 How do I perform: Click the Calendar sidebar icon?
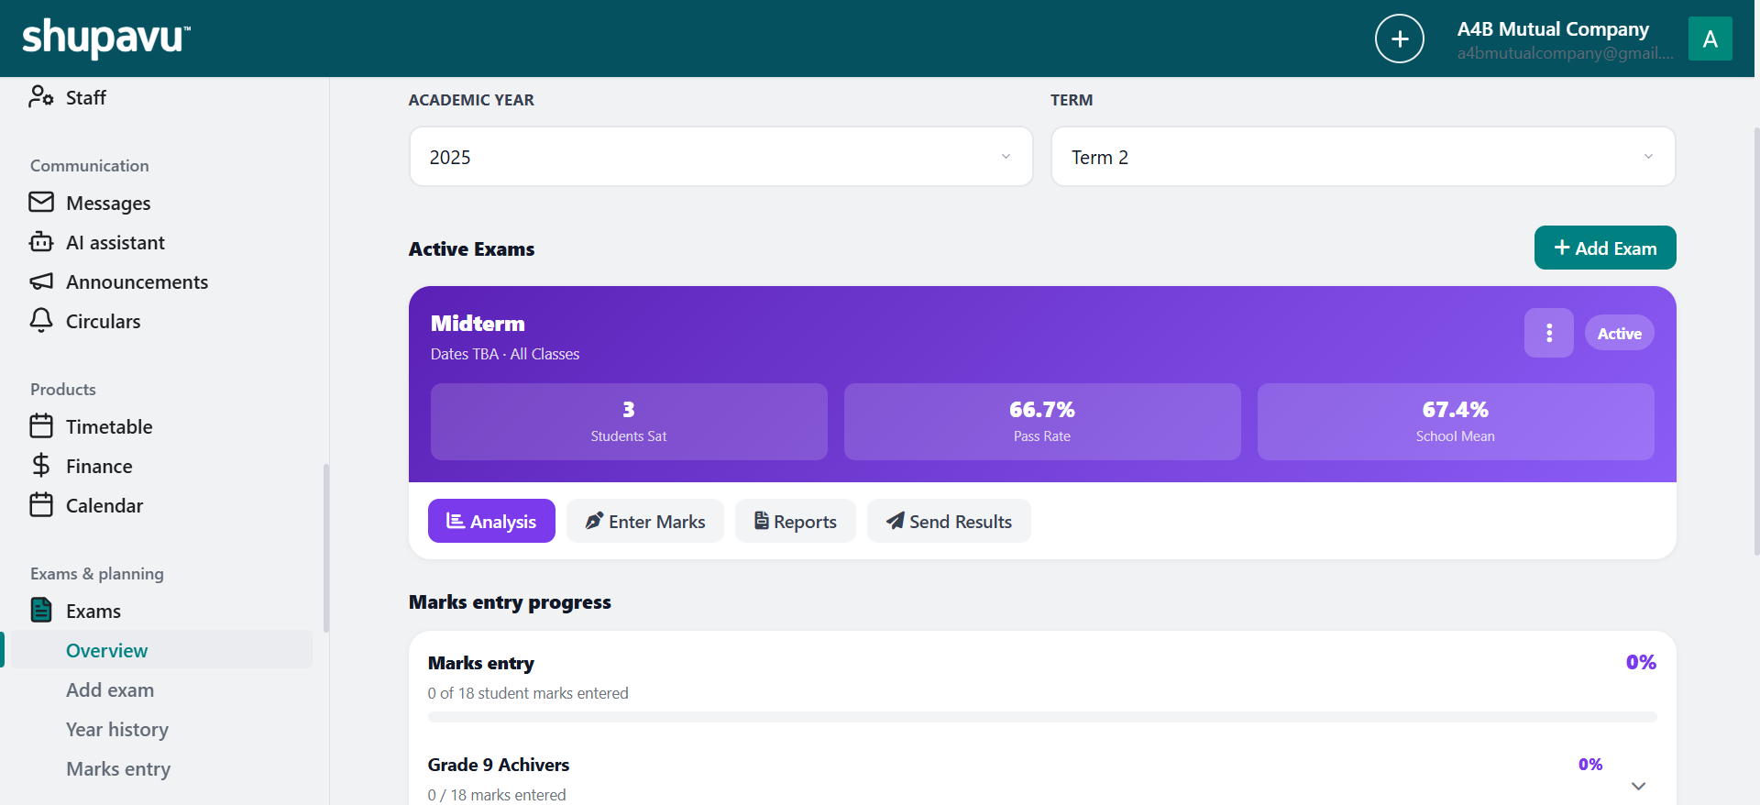41,504
